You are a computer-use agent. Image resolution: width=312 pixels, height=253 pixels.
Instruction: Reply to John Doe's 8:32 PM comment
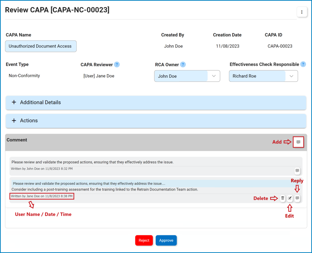click(297, 171)
